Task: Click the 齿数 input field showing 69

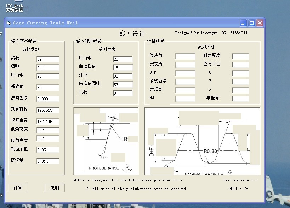Action: pyautogui.click(x=48, y=59)
